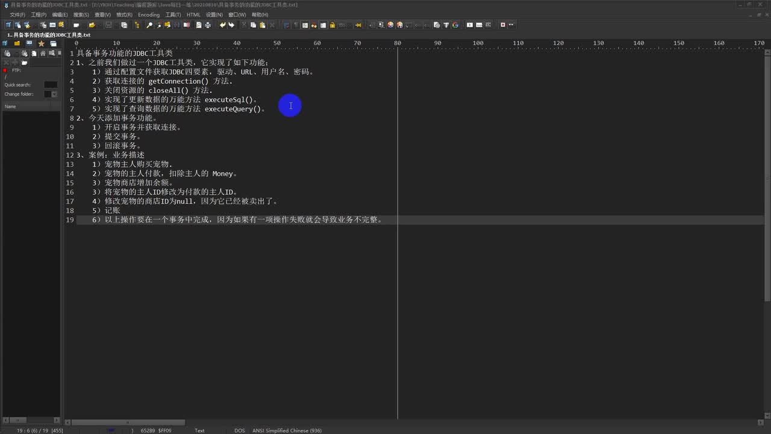This screenshot has height=434, width=771.
Task: Click the first toolbar icon for new document
Action: (8, 25)
